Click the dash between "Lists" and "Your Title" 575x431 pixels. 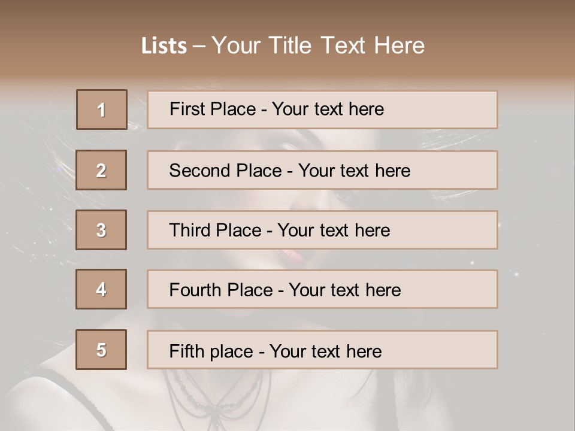pyautogui.click(x=199, y=46)
